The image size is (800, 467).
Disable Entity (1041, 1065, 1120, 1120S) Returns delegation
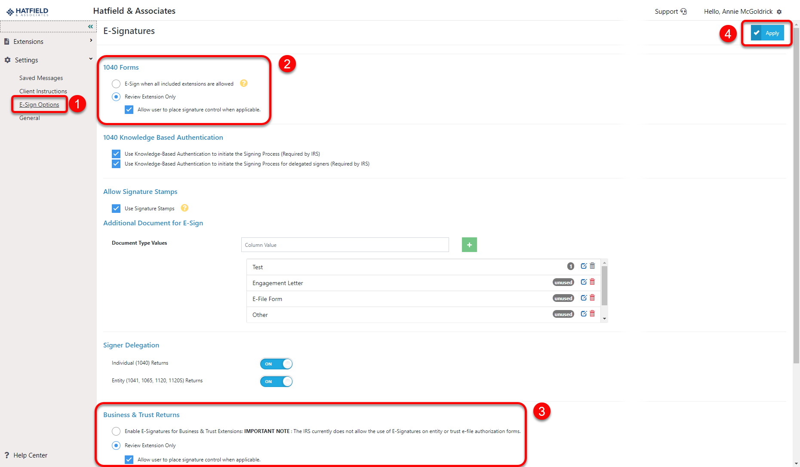coord(276,381)
